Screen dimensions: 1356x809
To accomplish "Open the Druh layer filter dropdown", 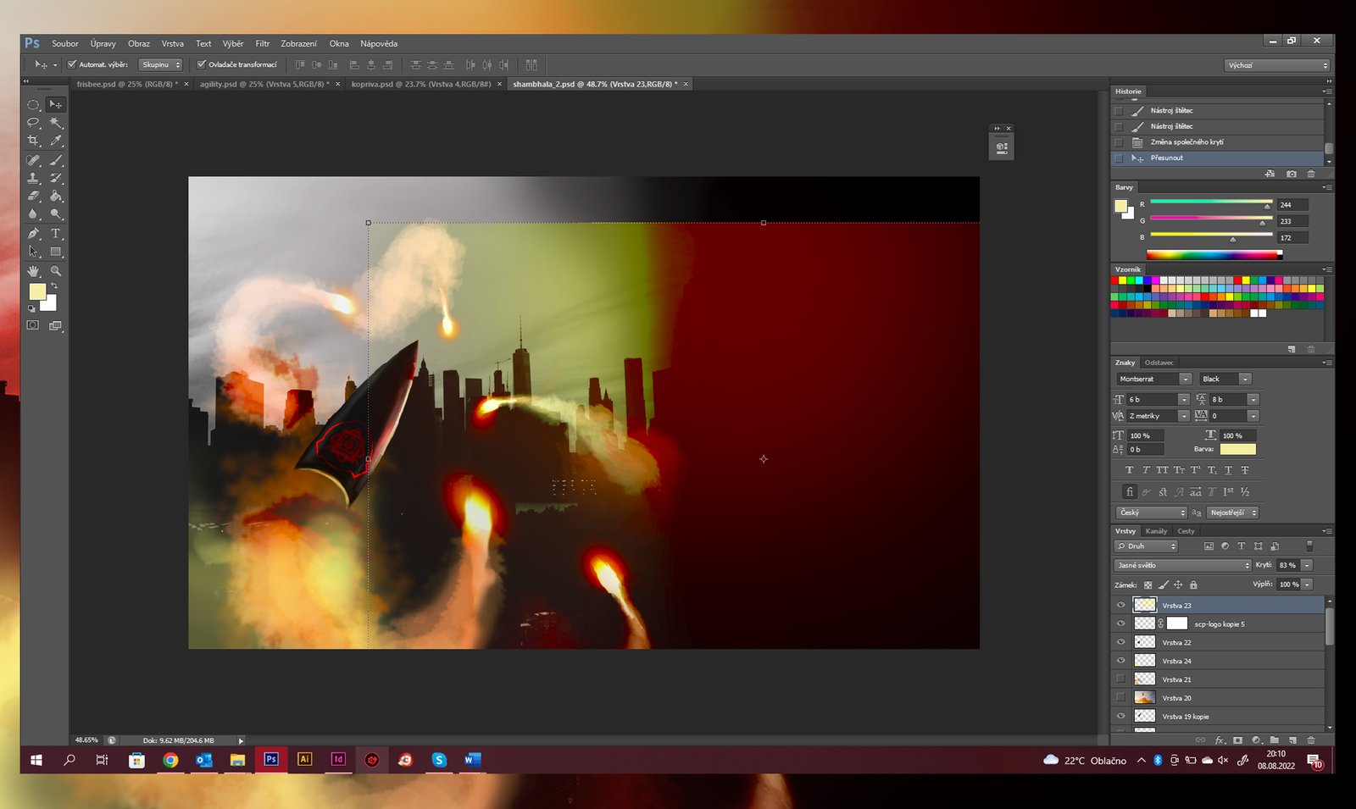I will point(1146,546).
